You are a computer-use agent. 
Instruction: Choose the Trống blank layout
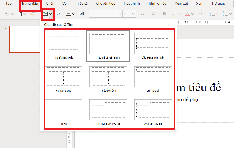coord(63,112)
